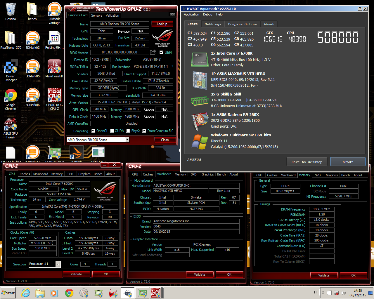Screen dimensions: 374x299
Task: Click OK in middle CPU-Z window
Action: 229,274
